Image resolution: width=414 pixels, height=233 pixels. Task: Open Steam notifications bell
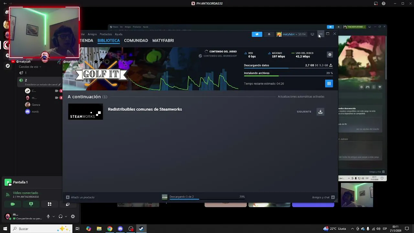point(269,34)
